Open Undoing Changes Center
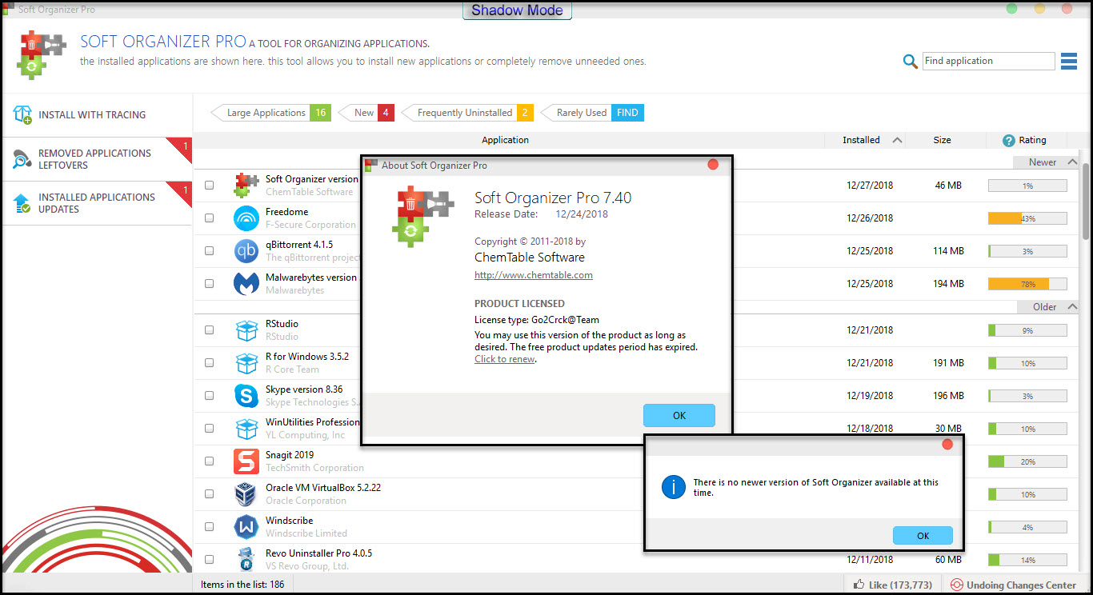This screenshot has height=595, width=1093. point(1015,585)
